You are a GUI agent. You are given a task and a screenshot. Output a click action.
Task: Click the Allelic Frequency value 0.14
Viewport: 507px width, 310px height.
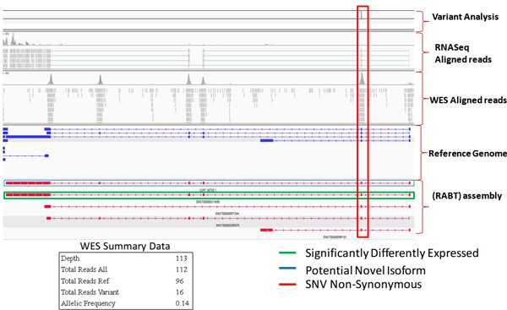(182, 303)
